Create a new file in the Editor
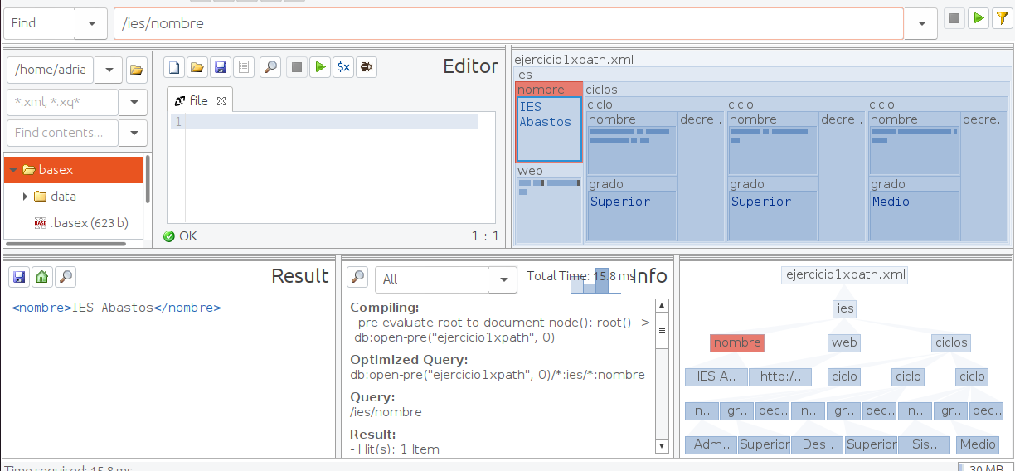This screenshot has width=1015, height=471. (x=174, y=67)
